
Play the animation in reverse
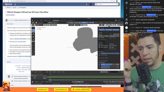tap(78, 82)
